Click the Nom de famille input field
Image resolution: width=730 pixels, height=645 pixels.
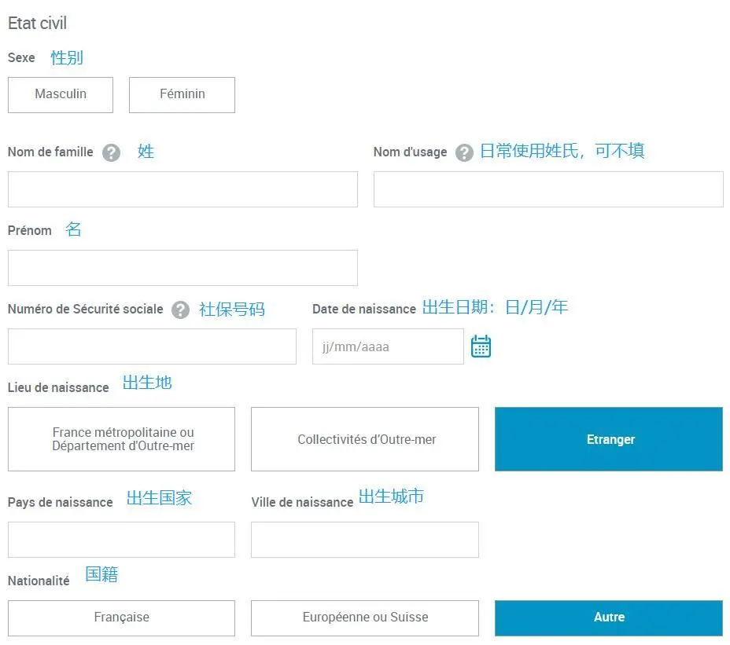tap(182, 189)
